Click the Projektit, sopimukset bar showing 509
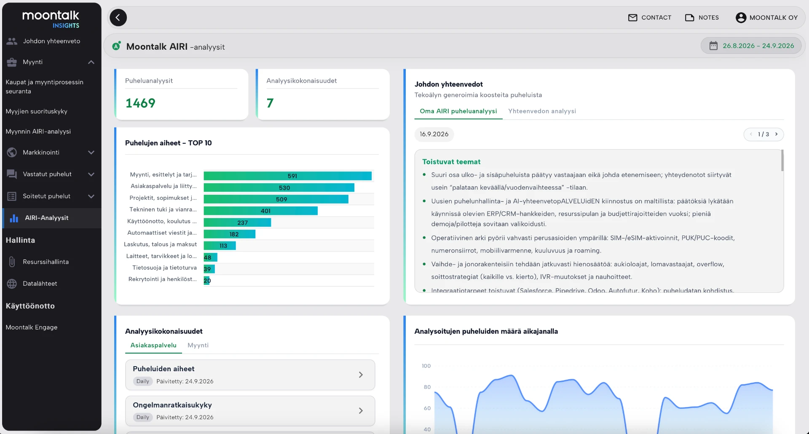809x434 pixels. click(276, 199)
